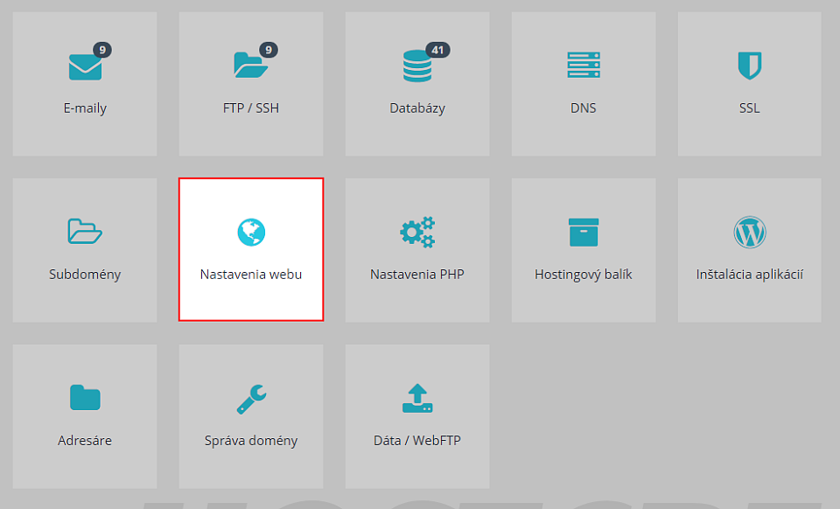Viewport: 840px width, 509px height.
Task: Click the Databázy badge showing 41
Action: 437,51
